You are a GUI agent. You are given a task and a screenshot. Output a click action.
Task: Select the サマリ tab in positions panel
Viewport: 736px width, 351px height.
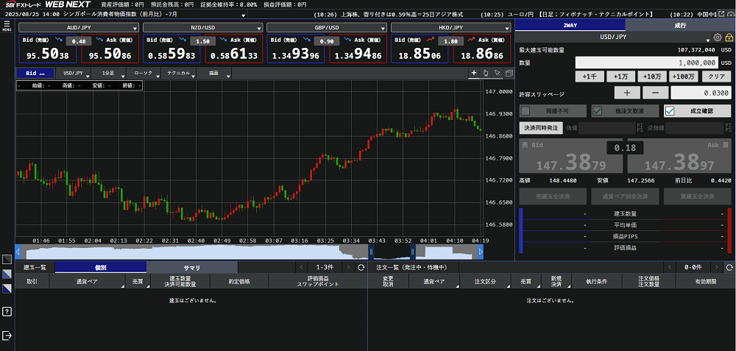[191, 267]
